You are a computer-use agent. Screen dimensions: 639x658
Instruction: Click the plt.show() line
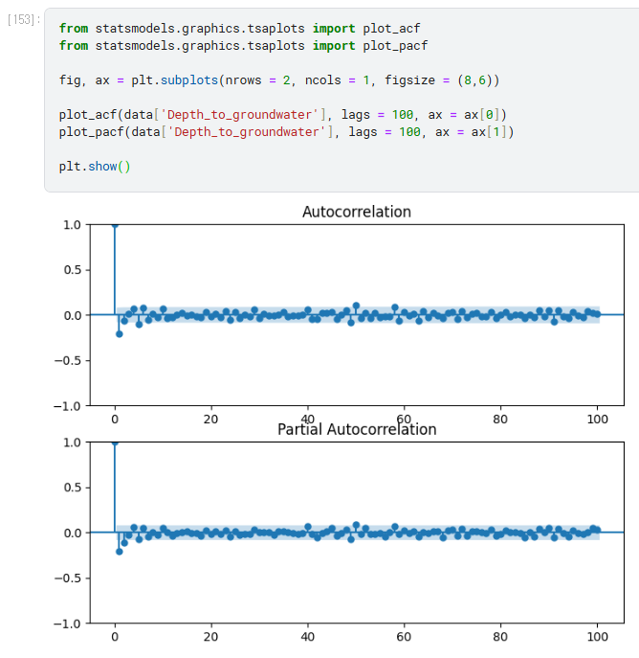click(95, 167)
